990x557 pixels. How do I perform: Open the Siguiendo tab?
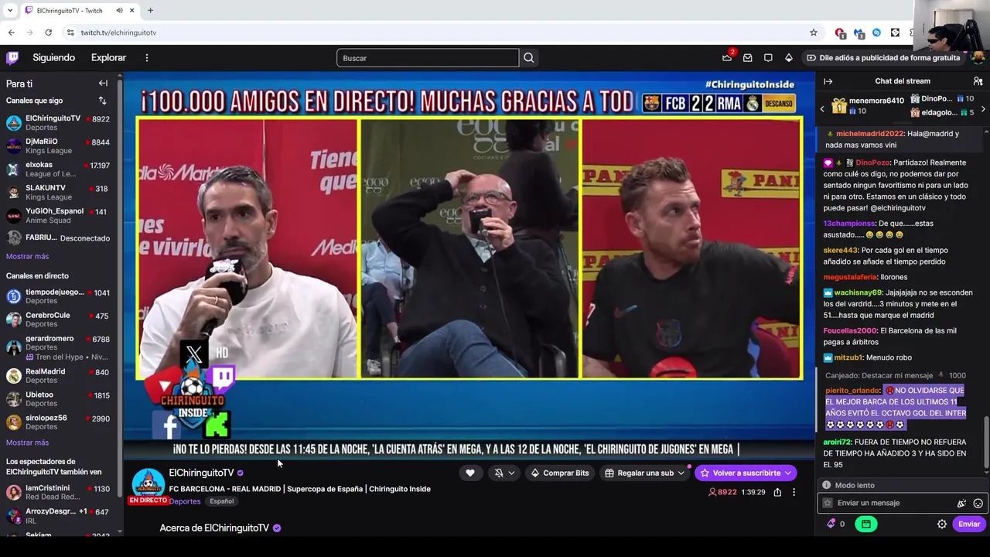click(x=53, y=58)
